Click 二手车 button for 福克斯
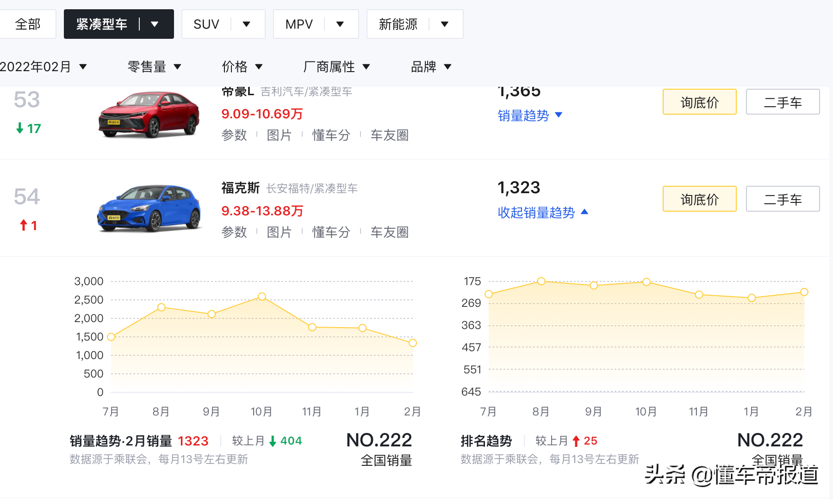This screenshot has height=500, width=833. pos(783,199)
